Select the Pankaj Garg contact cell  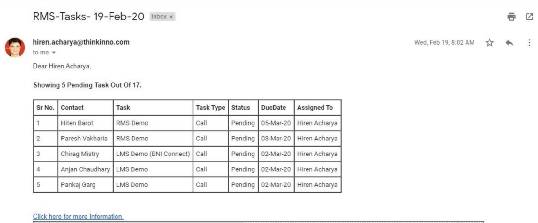pos(85,185)
